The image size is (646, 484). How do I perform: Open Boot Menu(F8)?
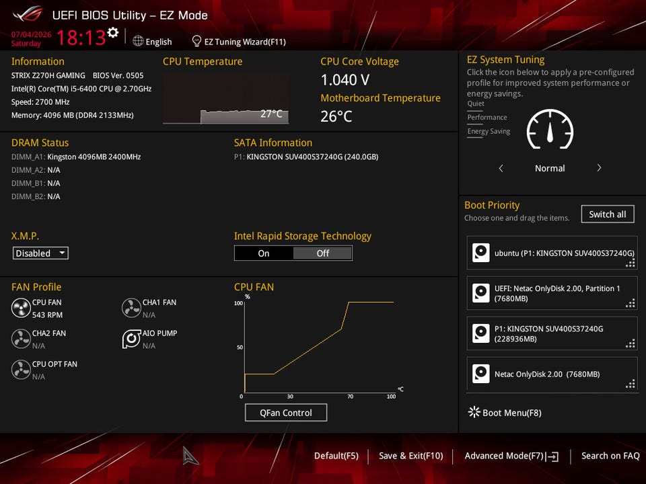tap(505, 412)
